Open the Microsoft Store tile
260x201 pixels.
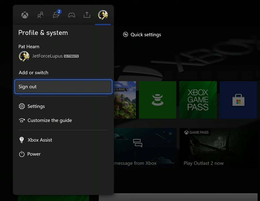[238, 100]
